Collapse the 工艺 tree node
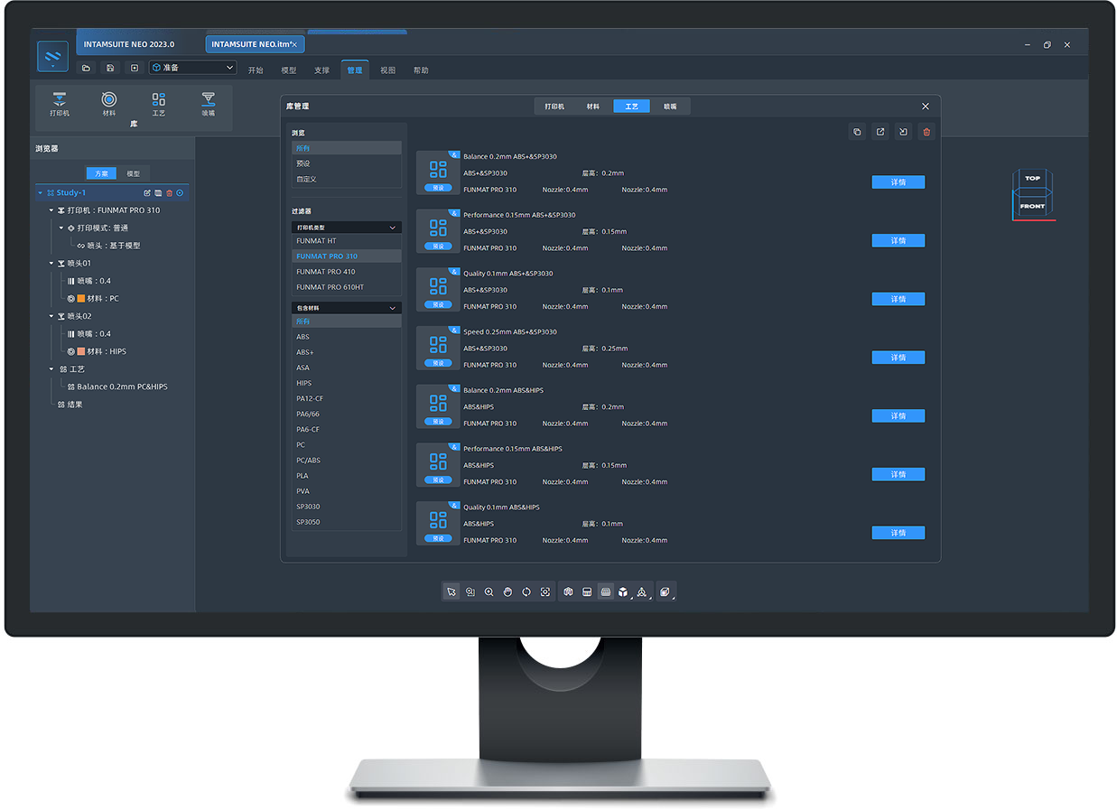This screenshot has width=1117, height=810. coord(51,369)
